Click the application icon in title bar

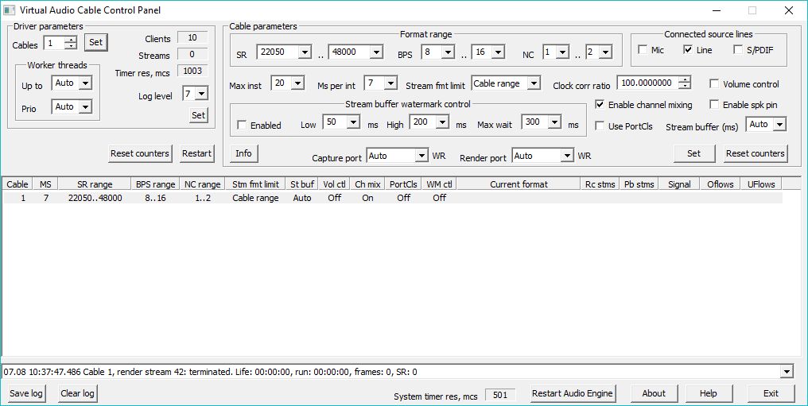coord(10,10)
